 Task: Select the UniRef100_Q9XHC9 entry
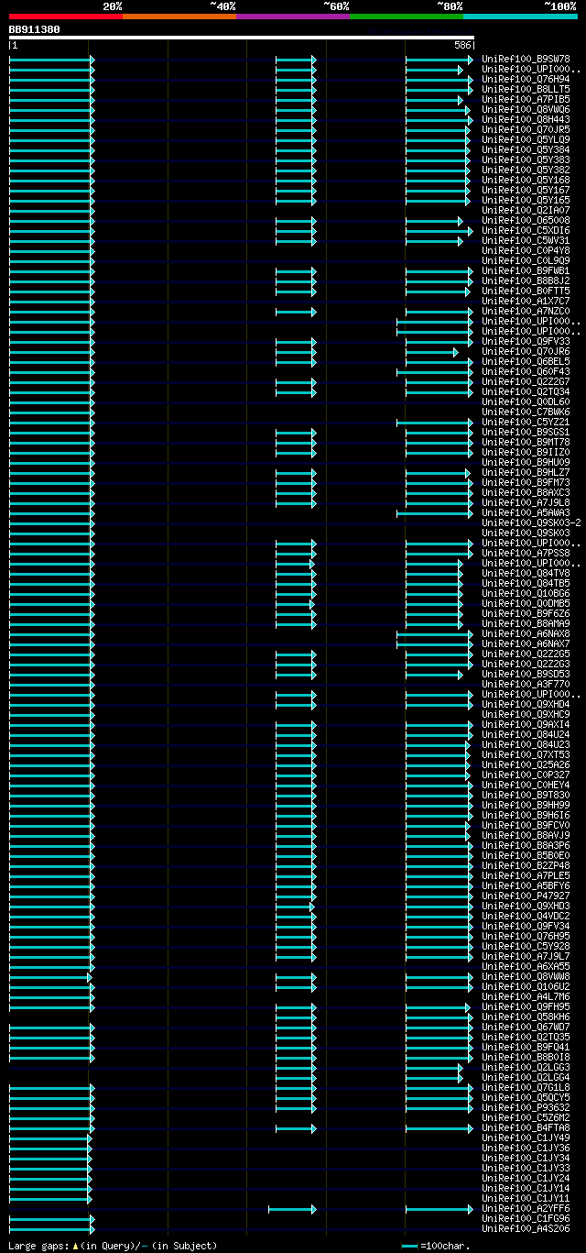point(526,714)
